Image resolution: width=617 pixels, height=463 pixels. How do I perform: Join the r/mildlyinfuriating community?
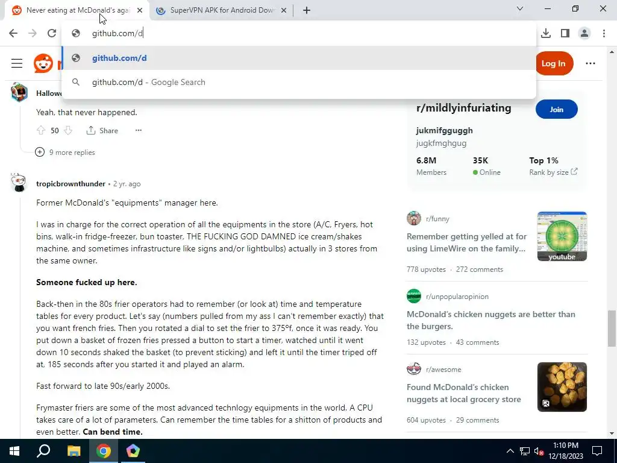(x=556, y=110)
